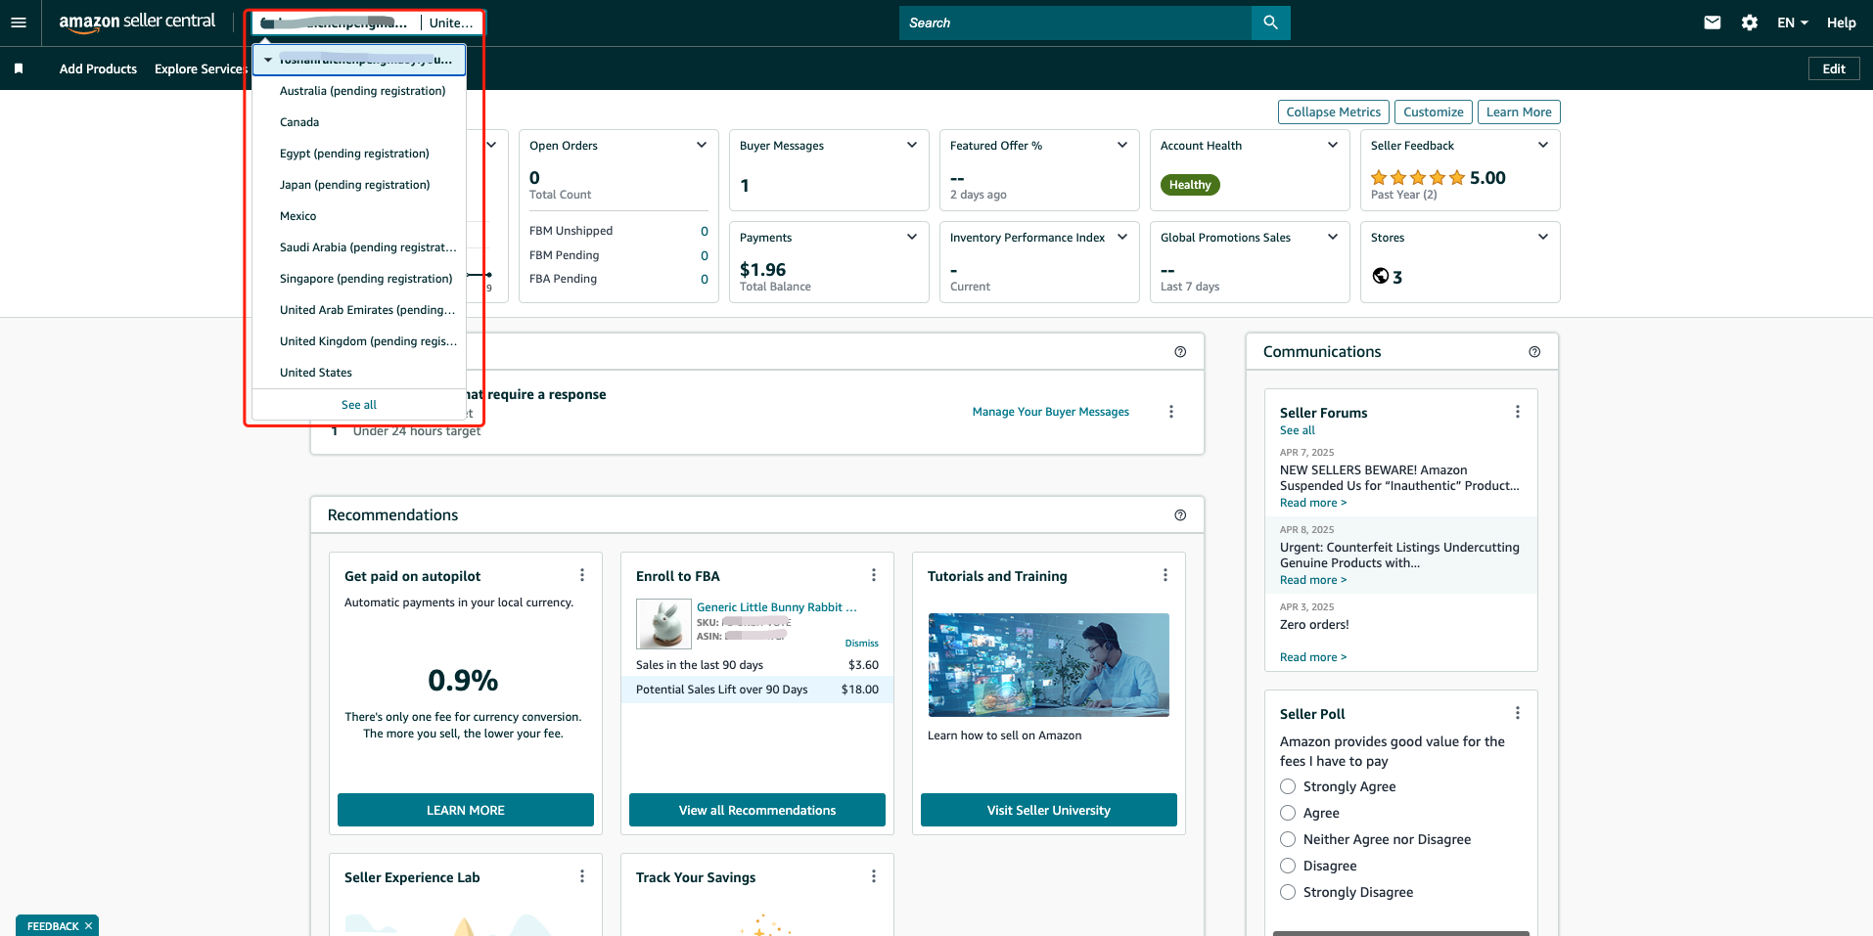Open the bunny rabbit product thumbnail

[x=663, y=624]
